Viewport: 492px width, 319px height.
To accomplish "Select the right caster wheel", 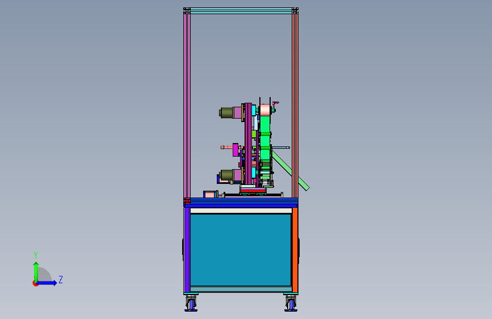I will [x=291, y=304].
